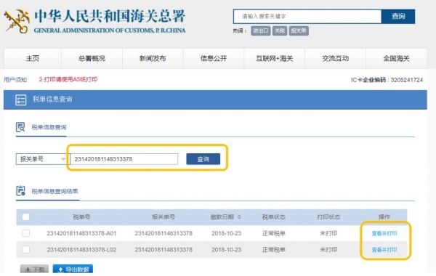Click the 报关单号 column header

(x=163, y=216)
